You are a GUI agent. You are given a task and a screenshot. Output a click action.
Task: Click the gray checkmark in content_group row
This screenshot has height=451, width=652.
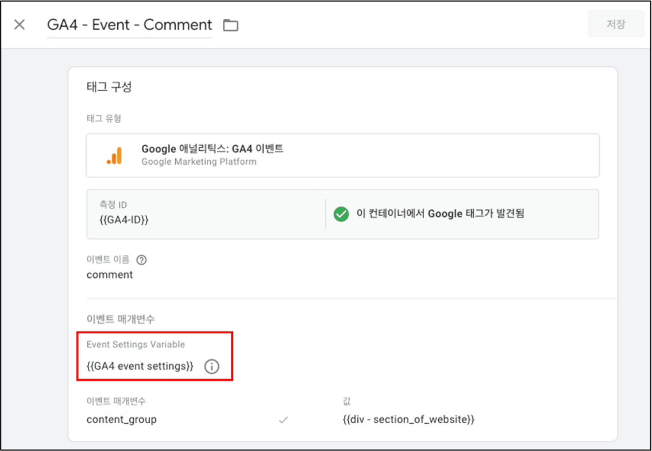coord(283,420)
